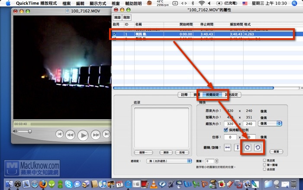Screen dimensions: 303x190
Task: Click the movie playback timeline bar
Action: point(71,124)
